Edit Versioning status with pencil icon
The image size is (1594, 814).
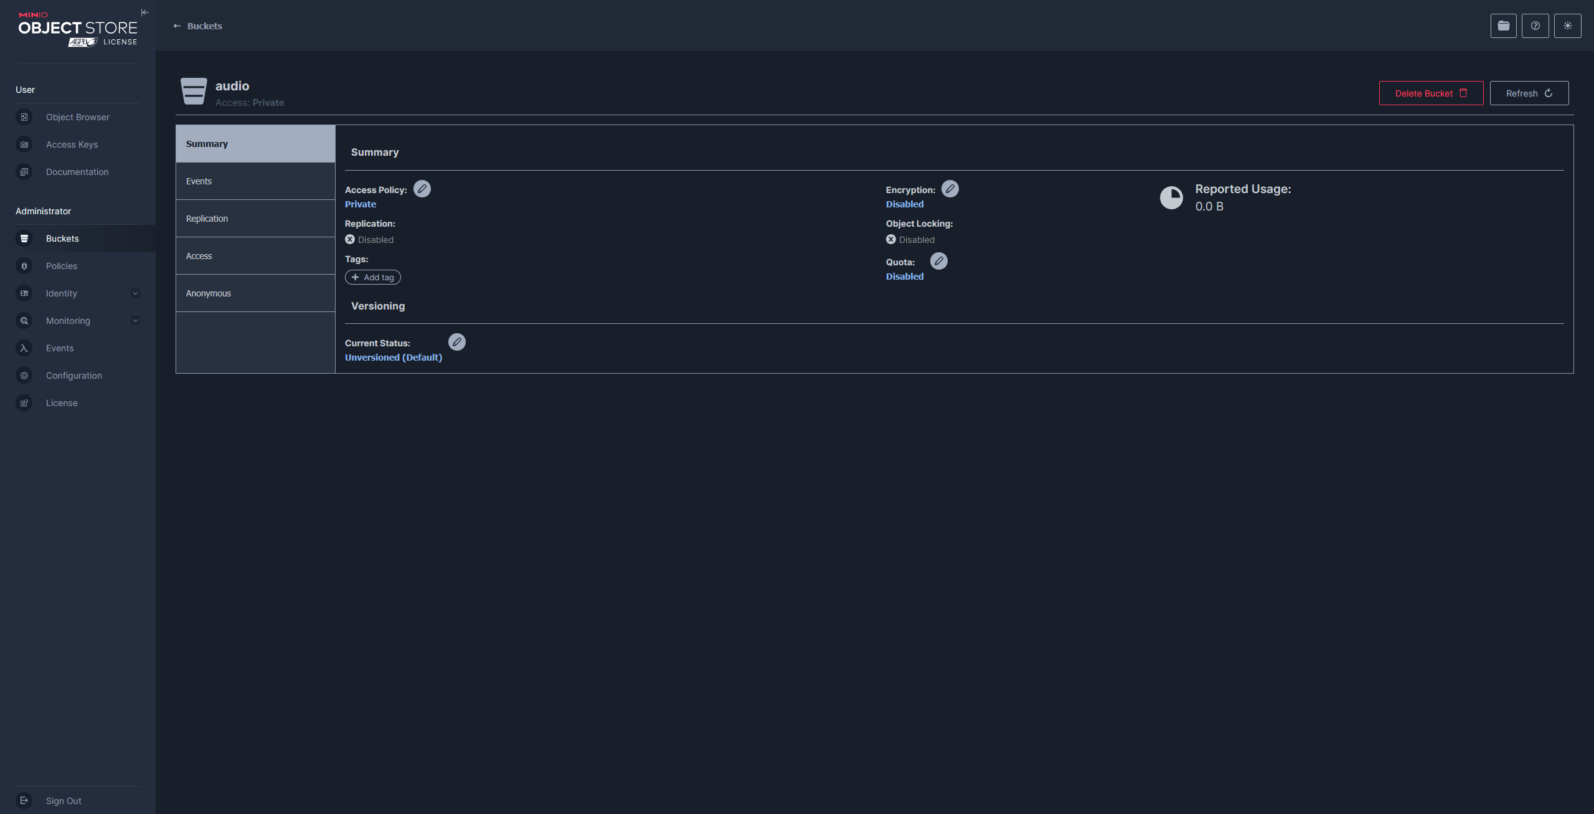(457, 342)
